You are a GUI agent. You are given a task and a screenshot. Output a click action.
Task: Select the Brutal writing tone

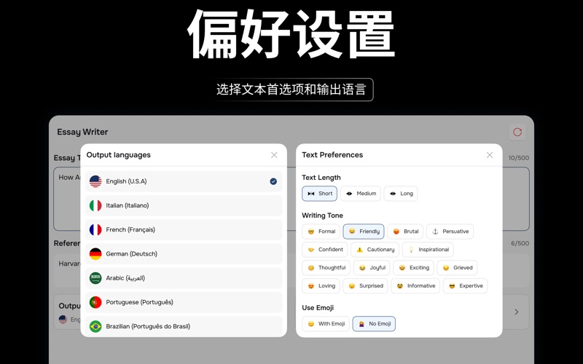point(405,232)
